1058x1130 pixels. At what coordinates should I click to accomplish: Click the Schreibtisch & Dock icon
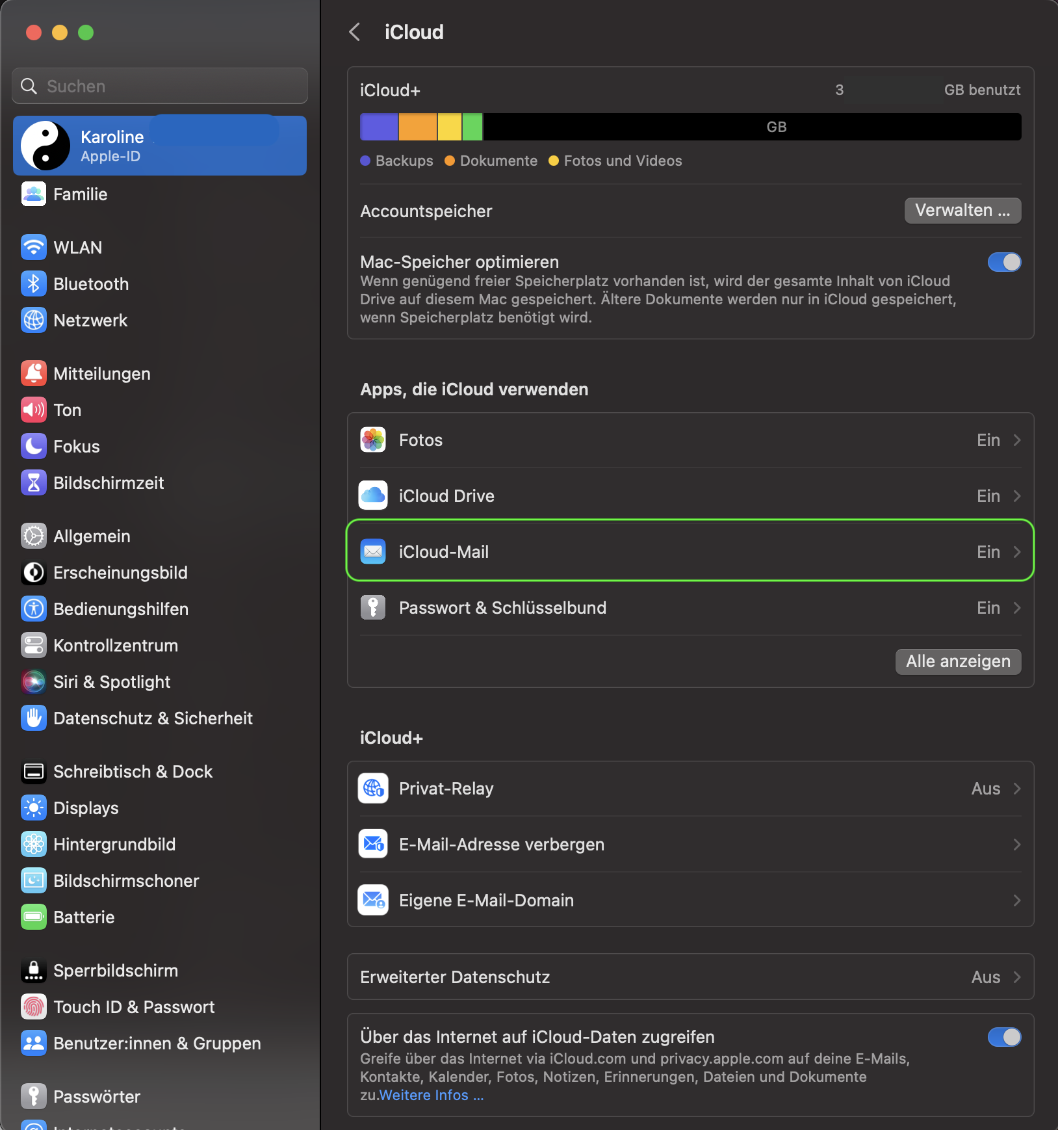point(34,771)
